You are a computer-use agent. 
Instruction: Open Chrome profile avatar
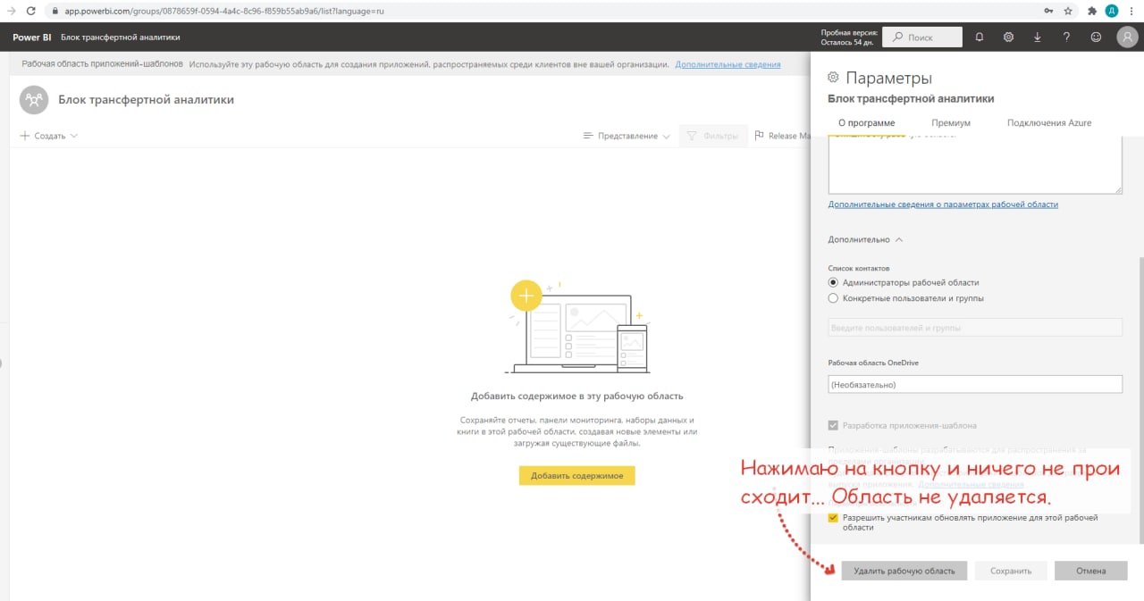pos(1112,11)
